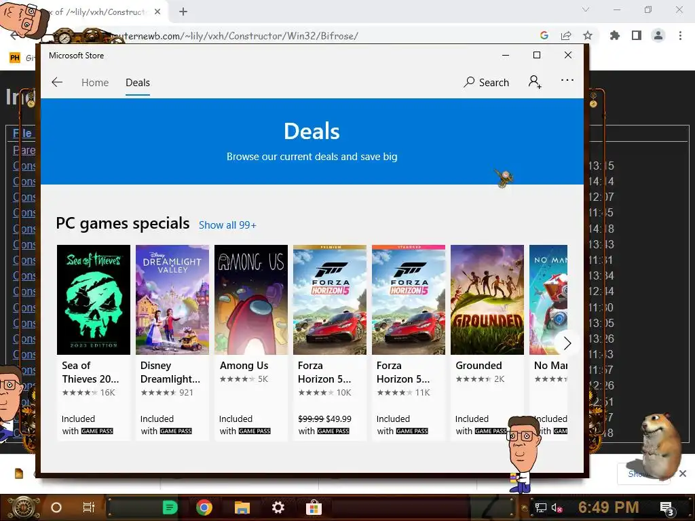The height and width of the screenshot is (521, 695).
Task: Open the No Man's Sky cover art
Action: [x=548, y=299]
